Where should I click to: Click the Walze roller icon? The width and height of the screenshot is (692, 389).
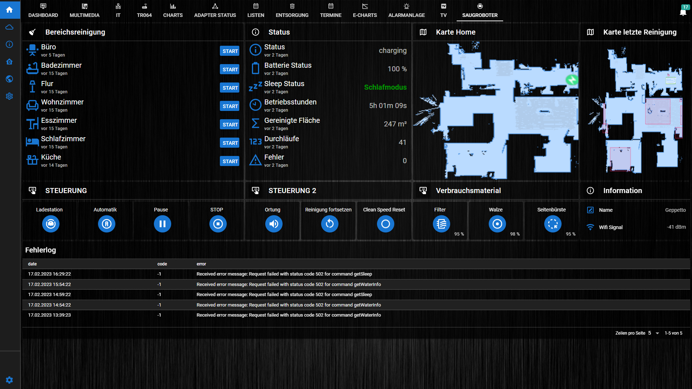[497, 224]
